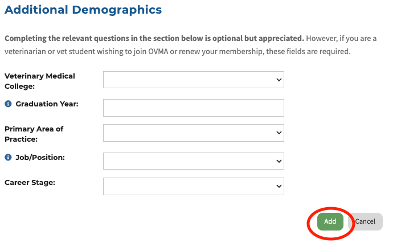397x251 pixels.
Task: Expand the Job/Position select box
Action: point(193,161)
